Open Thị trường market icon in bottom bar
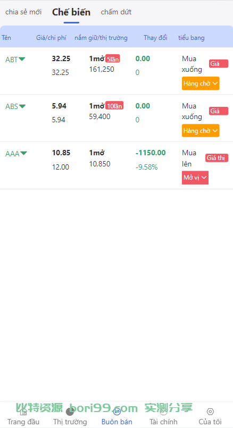Viewport: 233px width, 428px height. [70, 412]
